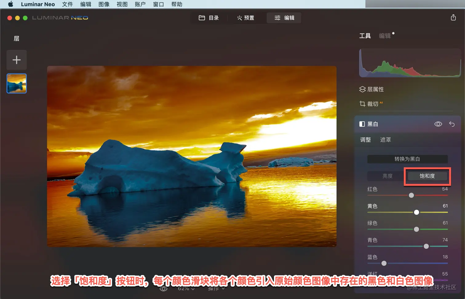The width and height of the screenshot is (465, 299).
Task: Reset the 黑白 tool with the undo arrow
Action: [452, 124]
